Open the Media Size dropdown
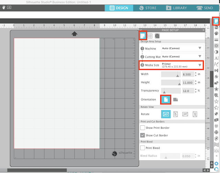Image resolution: width=220 pixels, height=173 pixels. (182, 65)
